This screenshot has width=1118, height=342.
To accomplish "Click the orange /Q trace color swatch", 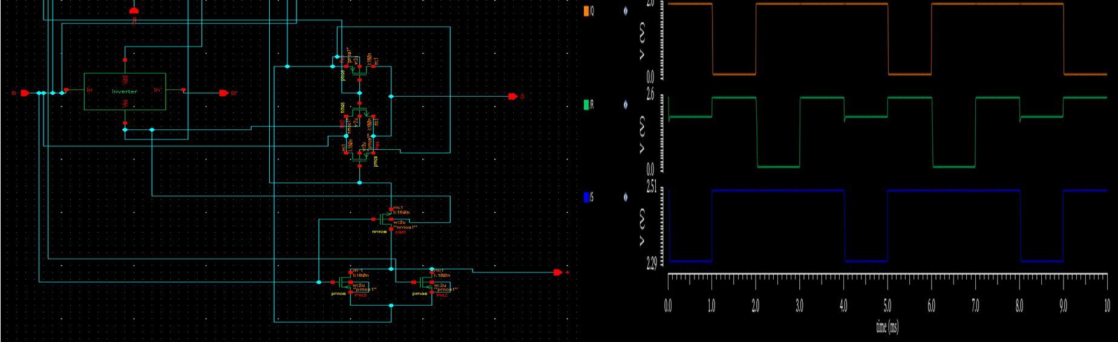I will click(586, 11).
